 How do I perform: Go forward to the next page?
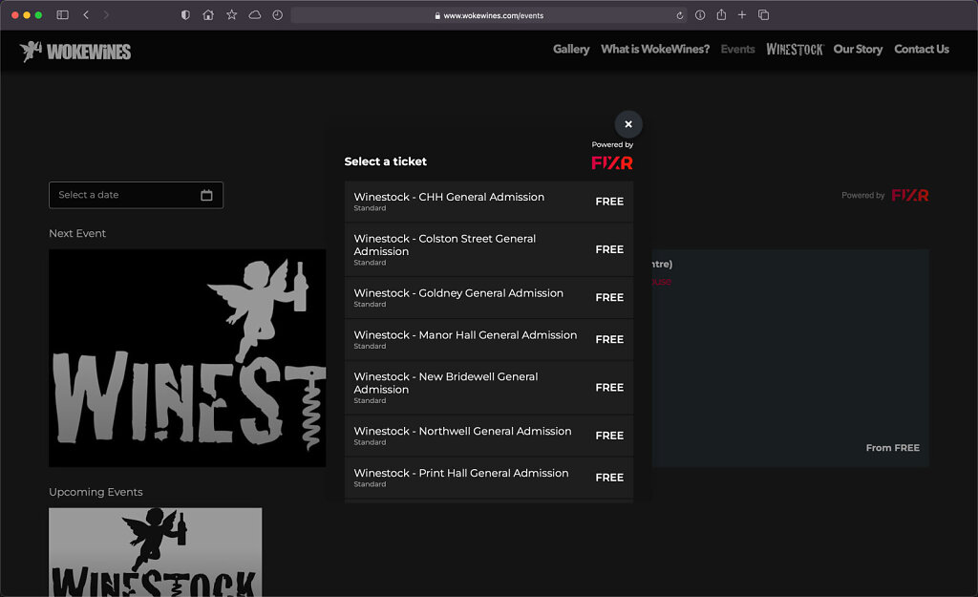point(106,15)
